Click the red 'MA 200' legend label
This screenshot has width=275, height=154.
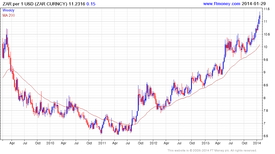coord(9,15)
